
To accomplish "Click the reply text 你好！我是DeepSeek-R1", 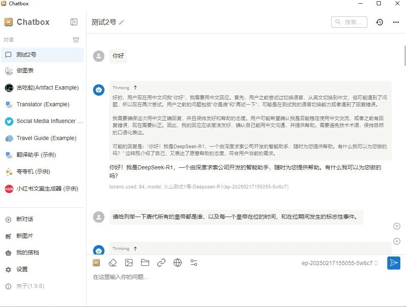I will point(245,171).
